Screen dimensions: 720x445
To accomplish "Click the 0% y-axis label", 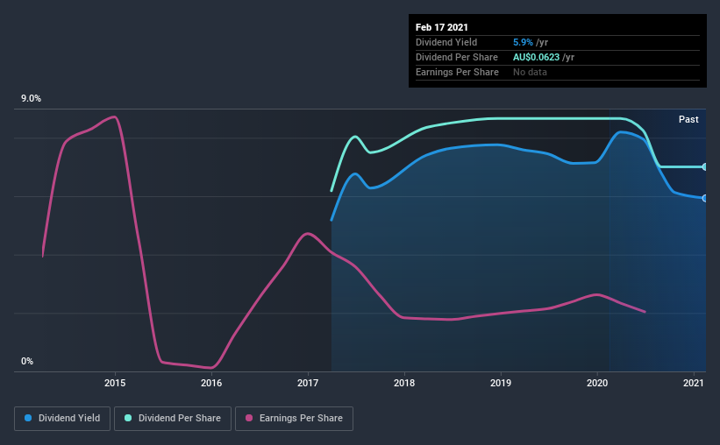I will 27,362.
